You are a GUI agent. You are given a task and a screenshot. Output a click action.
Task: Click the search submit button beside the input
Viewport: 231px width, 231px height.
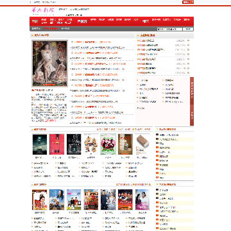(x=188, y=29)
